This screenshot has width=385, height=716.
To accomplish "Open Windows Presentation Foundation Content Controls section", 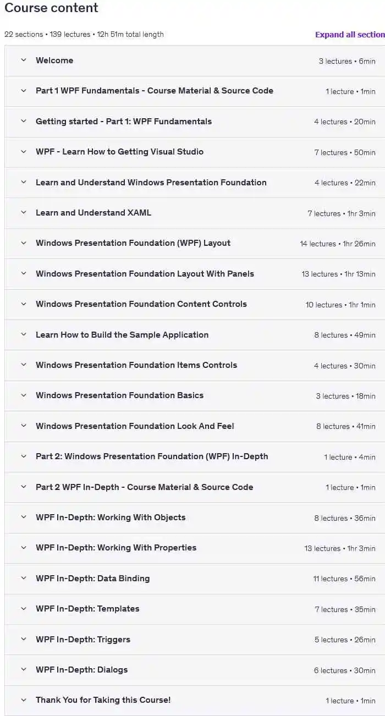I will (141, 304).
